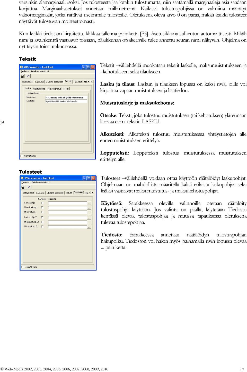Switch to Laskutus tab in the Tekstit-tab window
The height and width of the screenshot is (372, 247).
point(40,82)
